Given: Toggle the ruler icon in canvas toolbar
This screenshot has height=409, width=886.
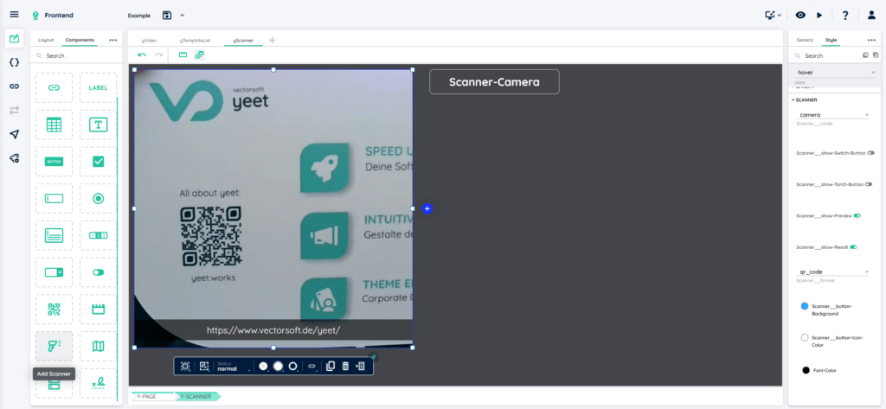Looking at the screenshot, I should coord(183,54).
